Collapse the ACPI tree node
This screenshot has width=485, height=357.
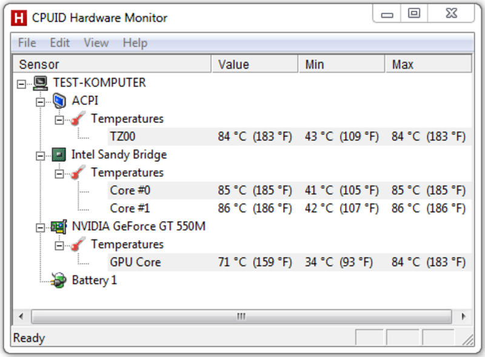(x=40, y=102)
